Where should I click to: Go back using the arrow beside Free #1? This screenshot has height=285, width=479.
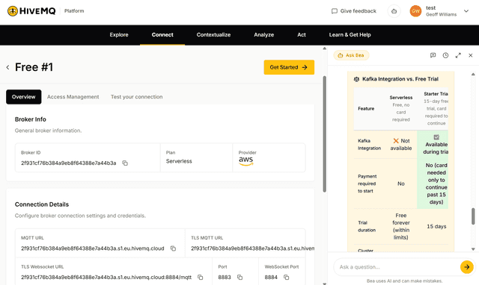[x=7, y=67]
